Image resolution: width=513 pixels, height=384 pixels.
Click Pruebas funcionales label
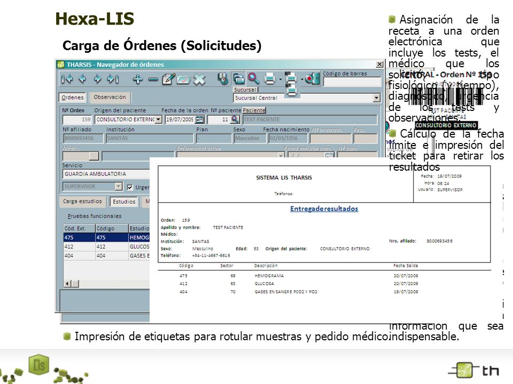pos(94,216)
